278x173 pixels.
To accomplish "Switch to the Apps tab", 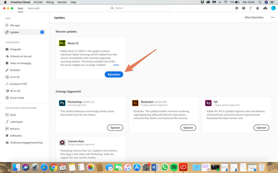I will pyautogui.click(x=20, y=8).
